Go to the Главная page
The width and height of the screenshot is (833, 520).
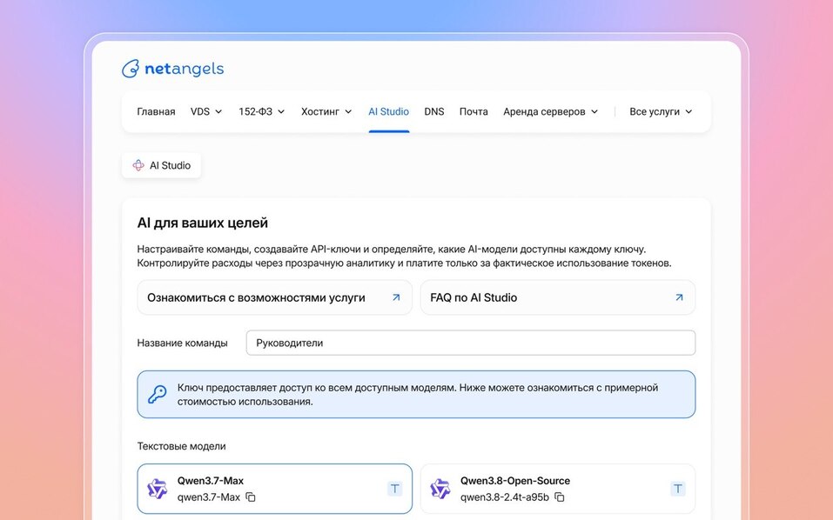click(x=156, y=111)
